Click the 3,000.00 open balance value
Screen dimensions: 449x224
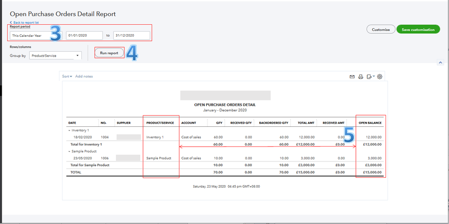(374, 158)
